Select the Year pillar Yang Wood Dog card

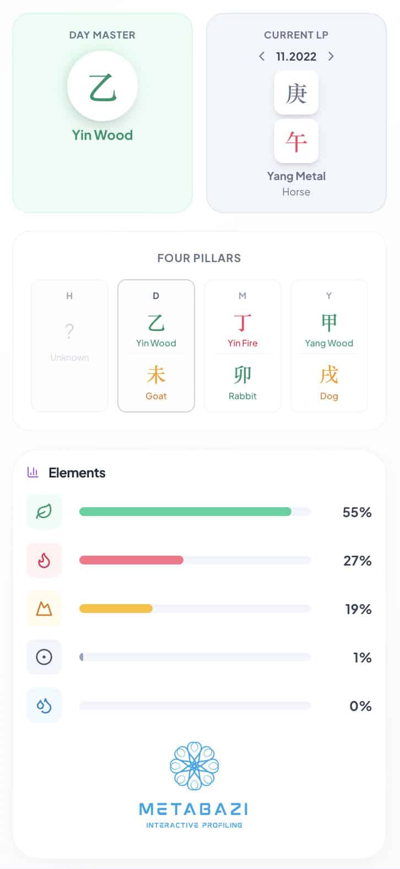click(x=329, y=345)
